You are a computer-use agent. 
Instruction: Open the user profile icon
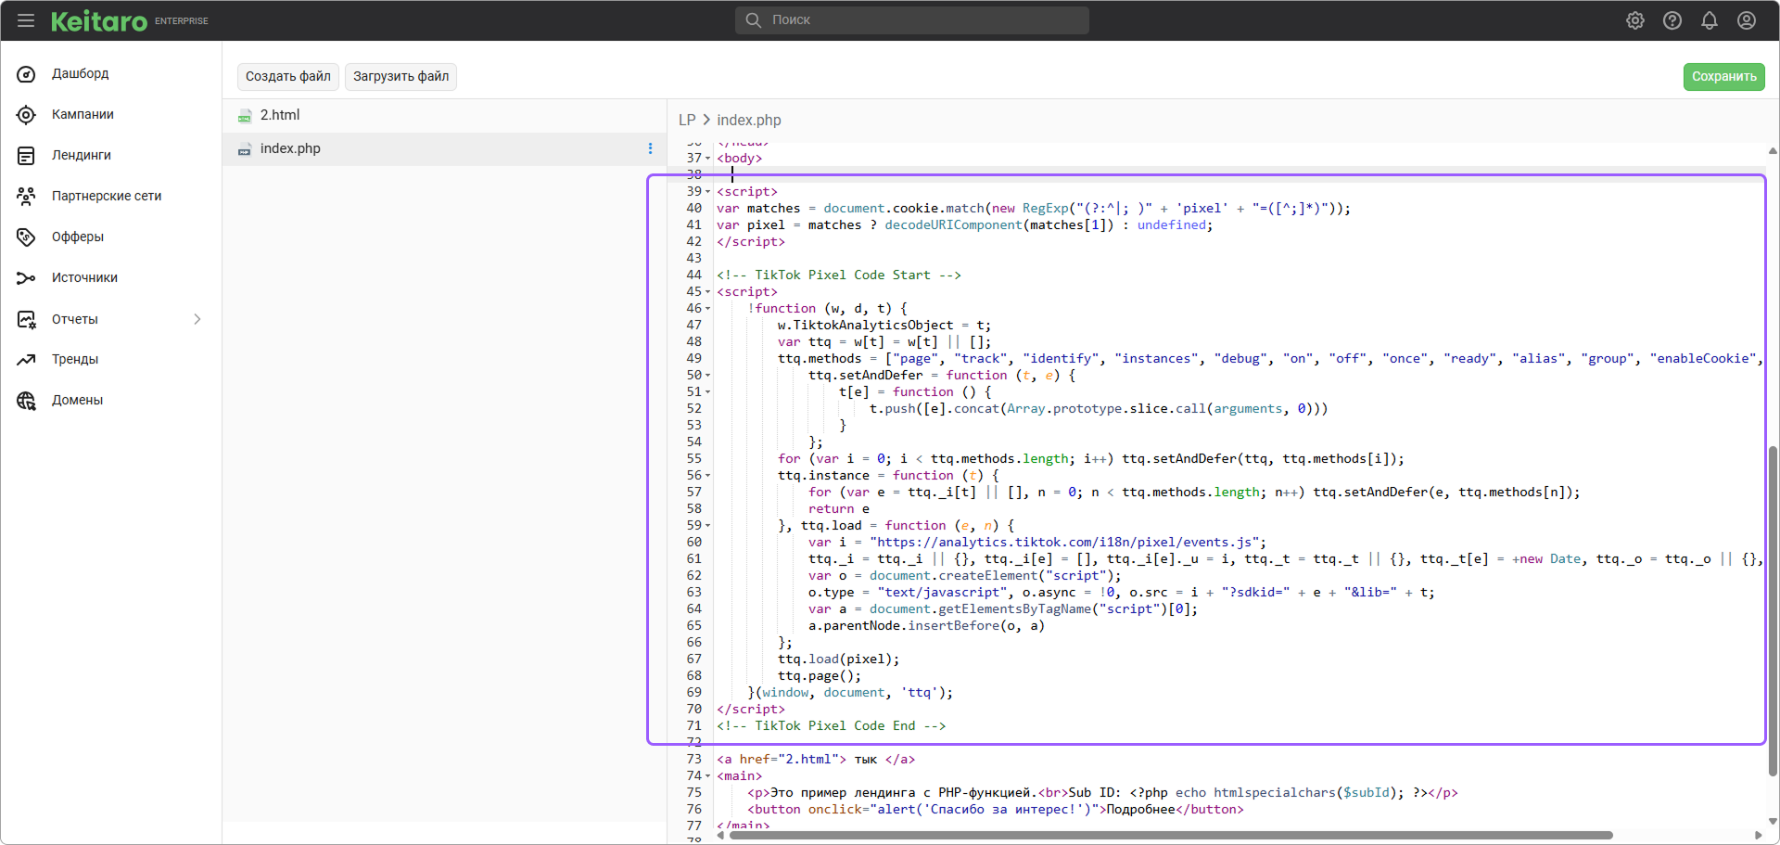click(x=1747, y=20)
